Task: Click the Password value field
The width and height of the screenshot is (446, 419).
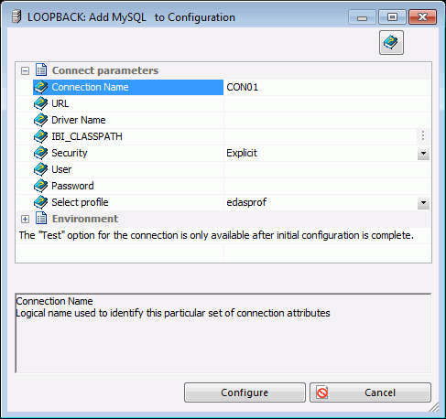Action: (x=327, y=186)
